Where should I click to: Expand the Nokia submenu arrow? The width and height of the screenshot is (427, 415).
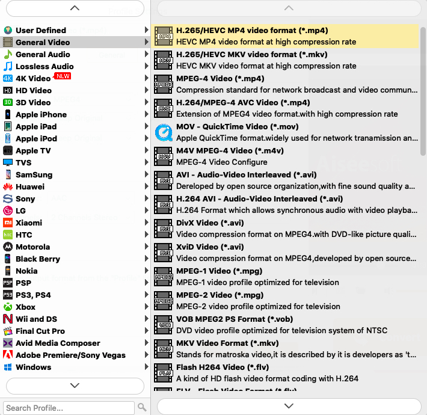(147, 271)
